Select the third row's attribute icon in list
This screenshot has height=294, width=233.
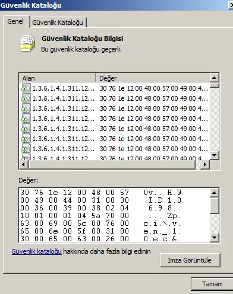click(x=26, y=108)
